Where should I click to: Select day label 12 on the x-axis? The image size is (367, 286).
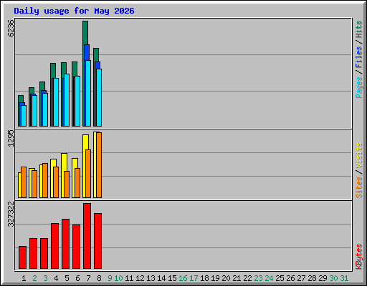point(140,278)
